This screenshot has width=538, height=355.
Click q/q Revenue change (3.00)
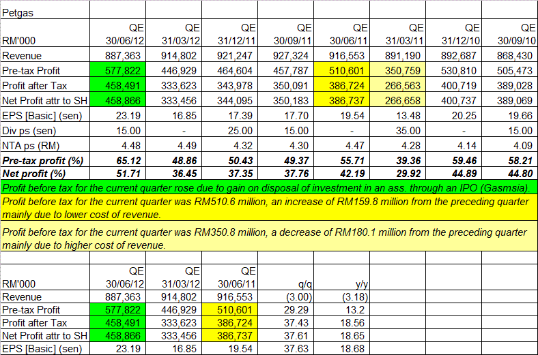click(285, 297)
